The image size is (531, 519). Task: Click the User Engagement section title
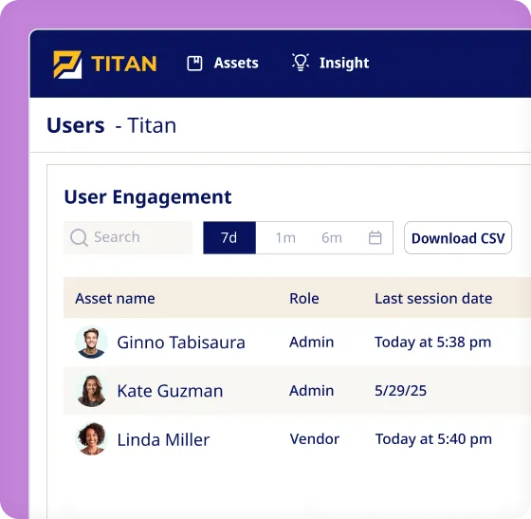point(148,197)
